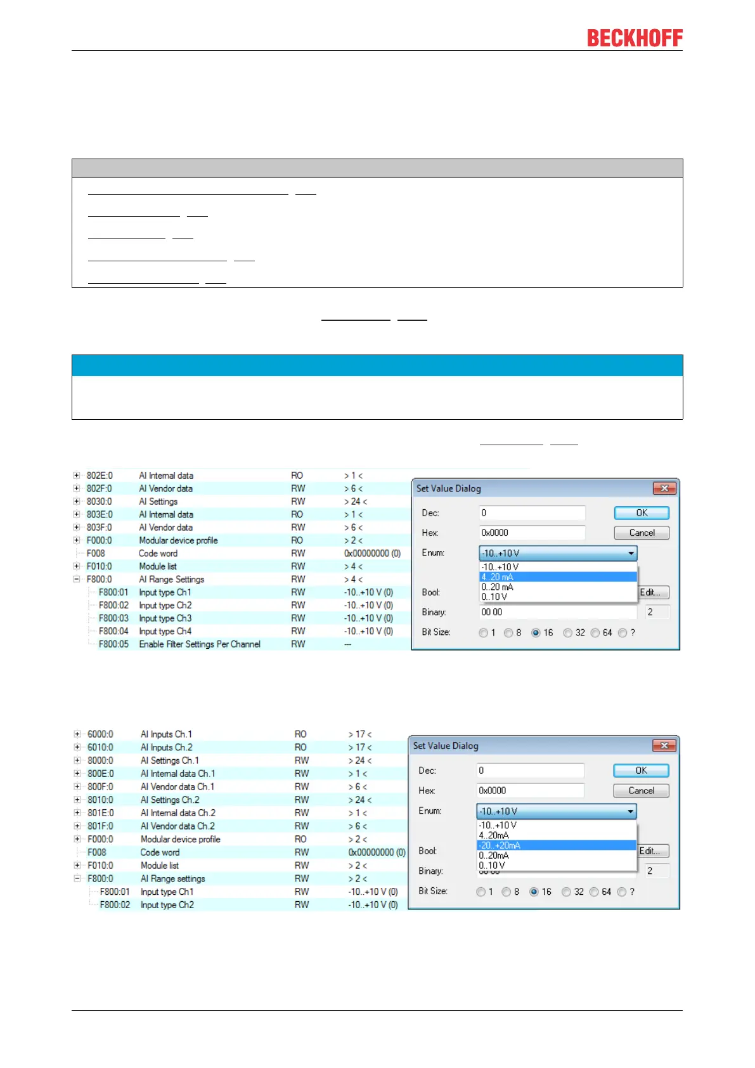Viewport: 755px width, 1068px height.
Task: Click Cancel in the dialog listing -20..+20mA
Action: 641,791
